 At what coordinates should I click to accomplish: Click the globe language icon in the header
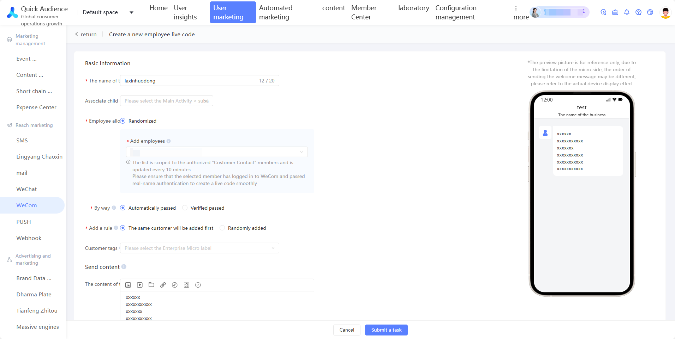[650, 12]
